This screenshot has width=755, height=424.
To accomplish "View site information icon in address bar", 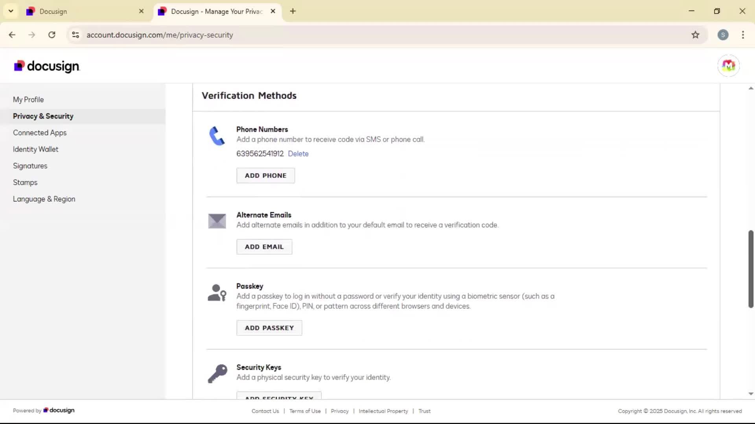I will coord(75,35).
